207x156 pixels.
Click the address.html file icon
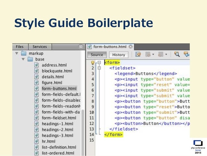[x=37, y=65]
